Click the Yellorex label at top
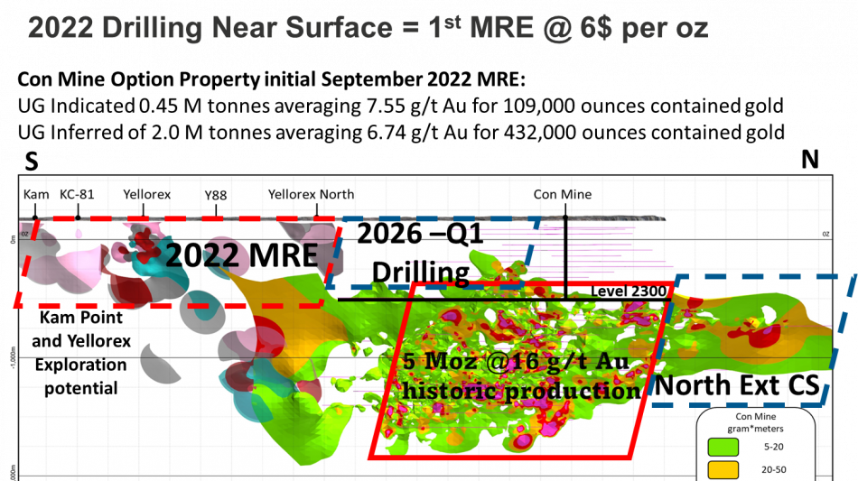 [147, 194]
